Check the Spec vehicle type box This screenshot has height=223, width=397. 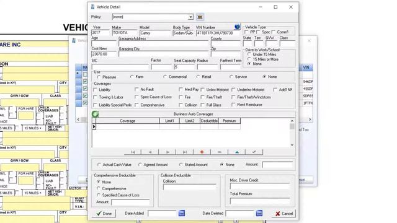(x=258, y=32)
